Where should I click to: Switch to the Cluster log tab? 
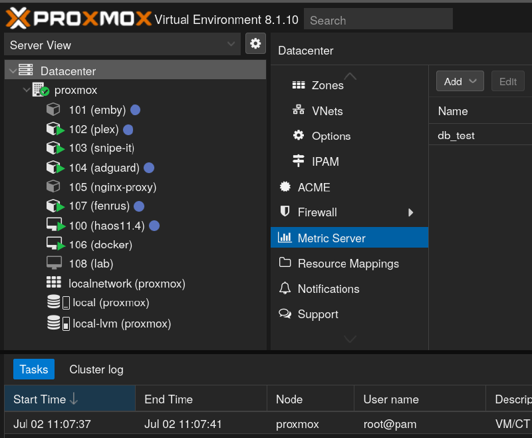96,369
